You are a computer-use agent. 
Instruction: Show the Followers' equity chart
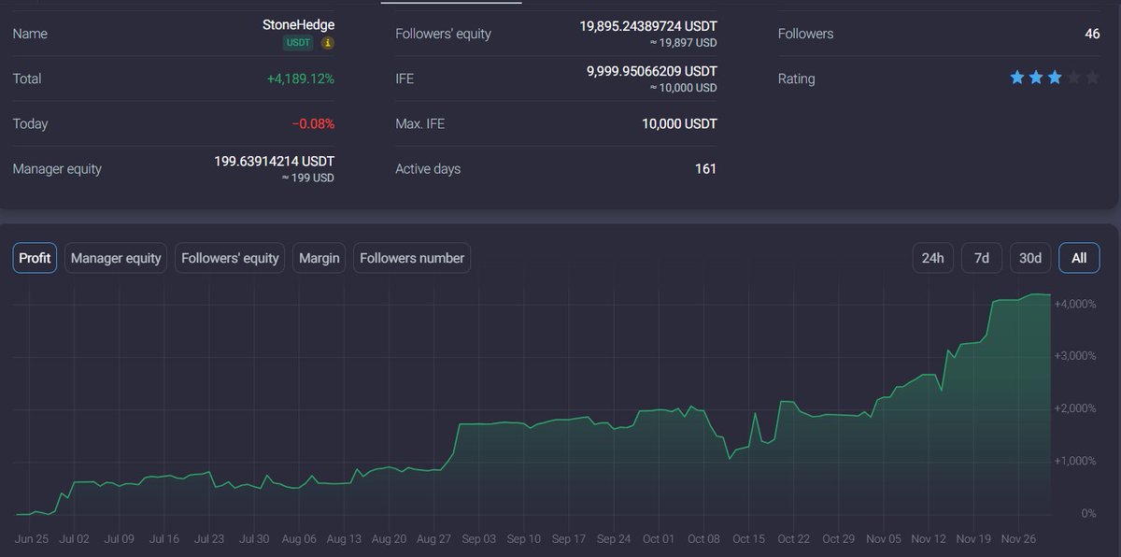(229, 258)
